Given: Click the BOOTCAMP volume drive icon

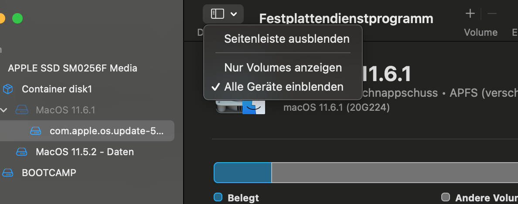Looking at the screenshot, I should coord(8,173).
